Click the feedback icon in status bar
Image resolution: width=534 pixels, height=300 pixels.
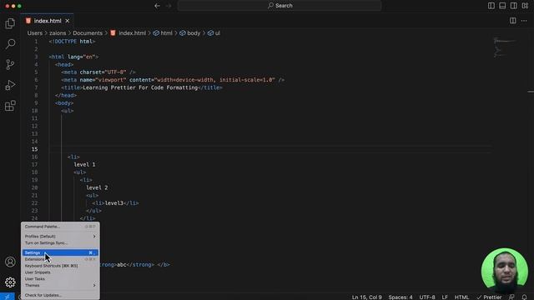[x=511, y=297]
